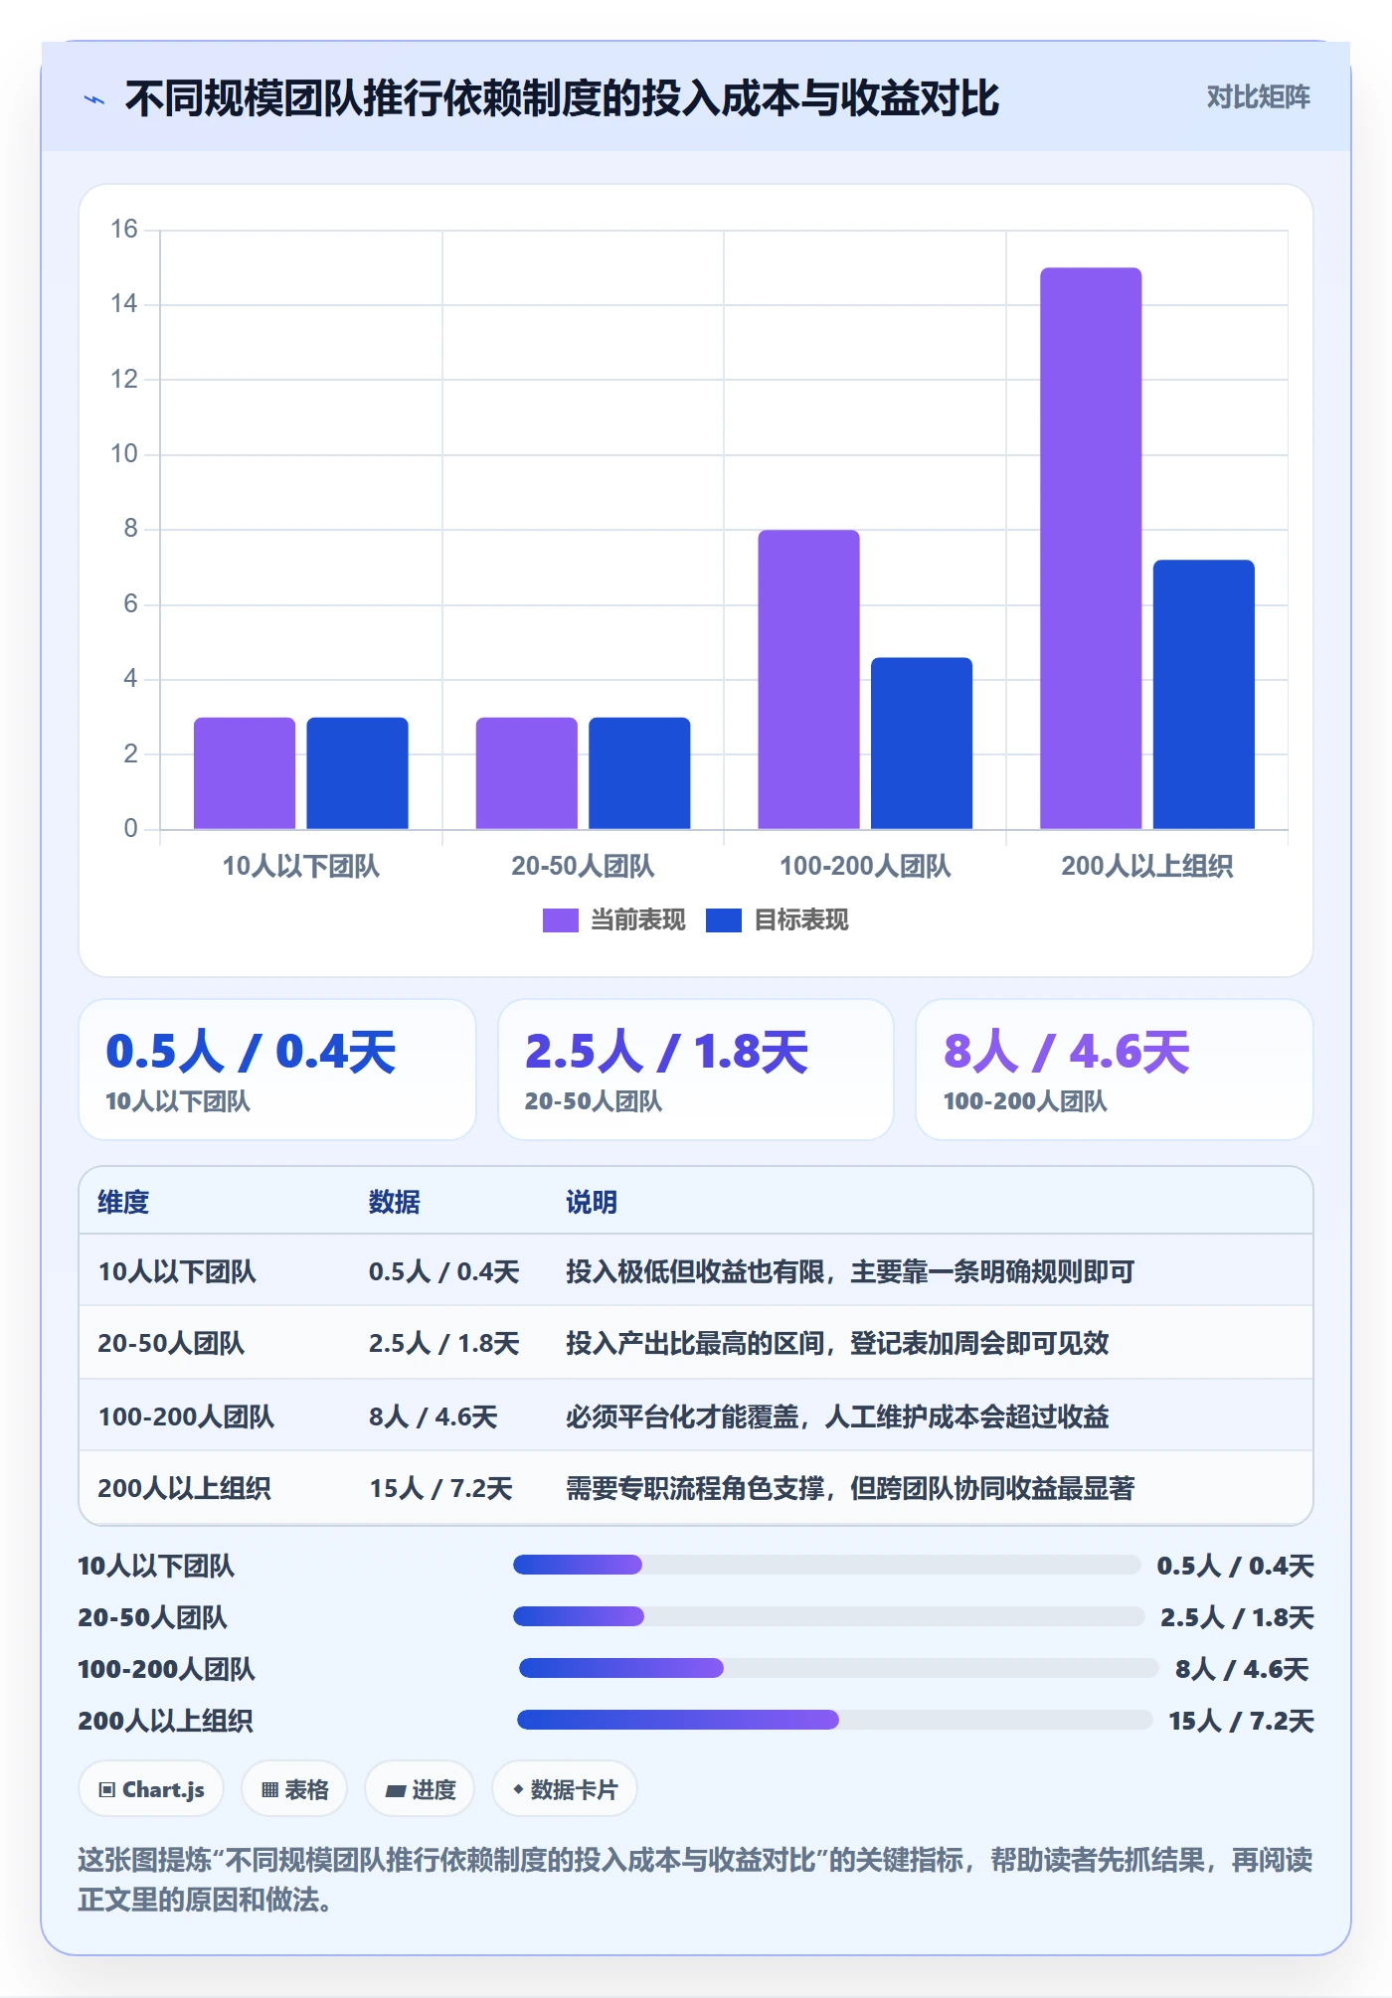
Task: Click the purple bar for 10人以下团队
Action: (245, 773)
